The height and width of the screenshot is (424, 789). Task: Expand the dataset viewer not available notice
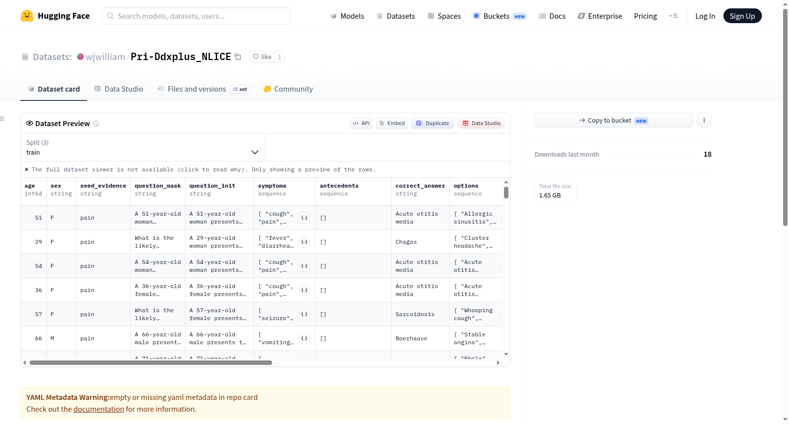201,169
